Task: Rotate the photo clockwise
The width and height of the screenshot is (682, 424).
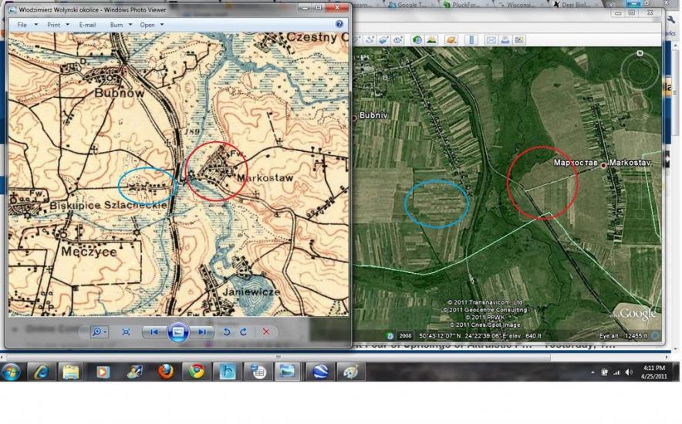Action: tap(243, 331)
